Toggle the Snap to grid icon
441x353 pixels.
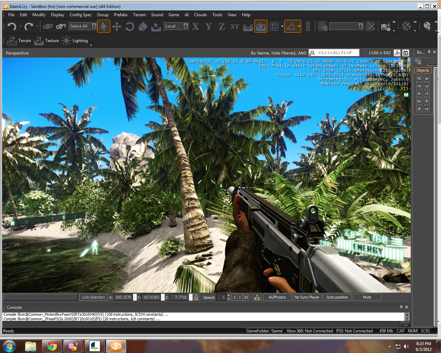point(274,27)
